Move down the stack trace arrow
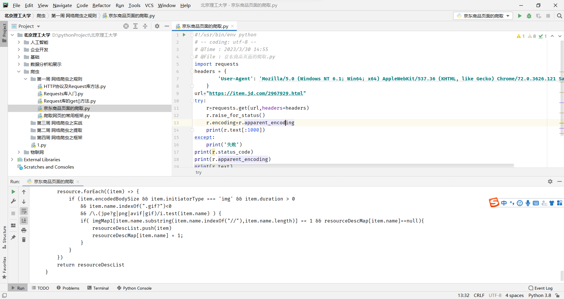564x299 pixels. click(24, 201)
